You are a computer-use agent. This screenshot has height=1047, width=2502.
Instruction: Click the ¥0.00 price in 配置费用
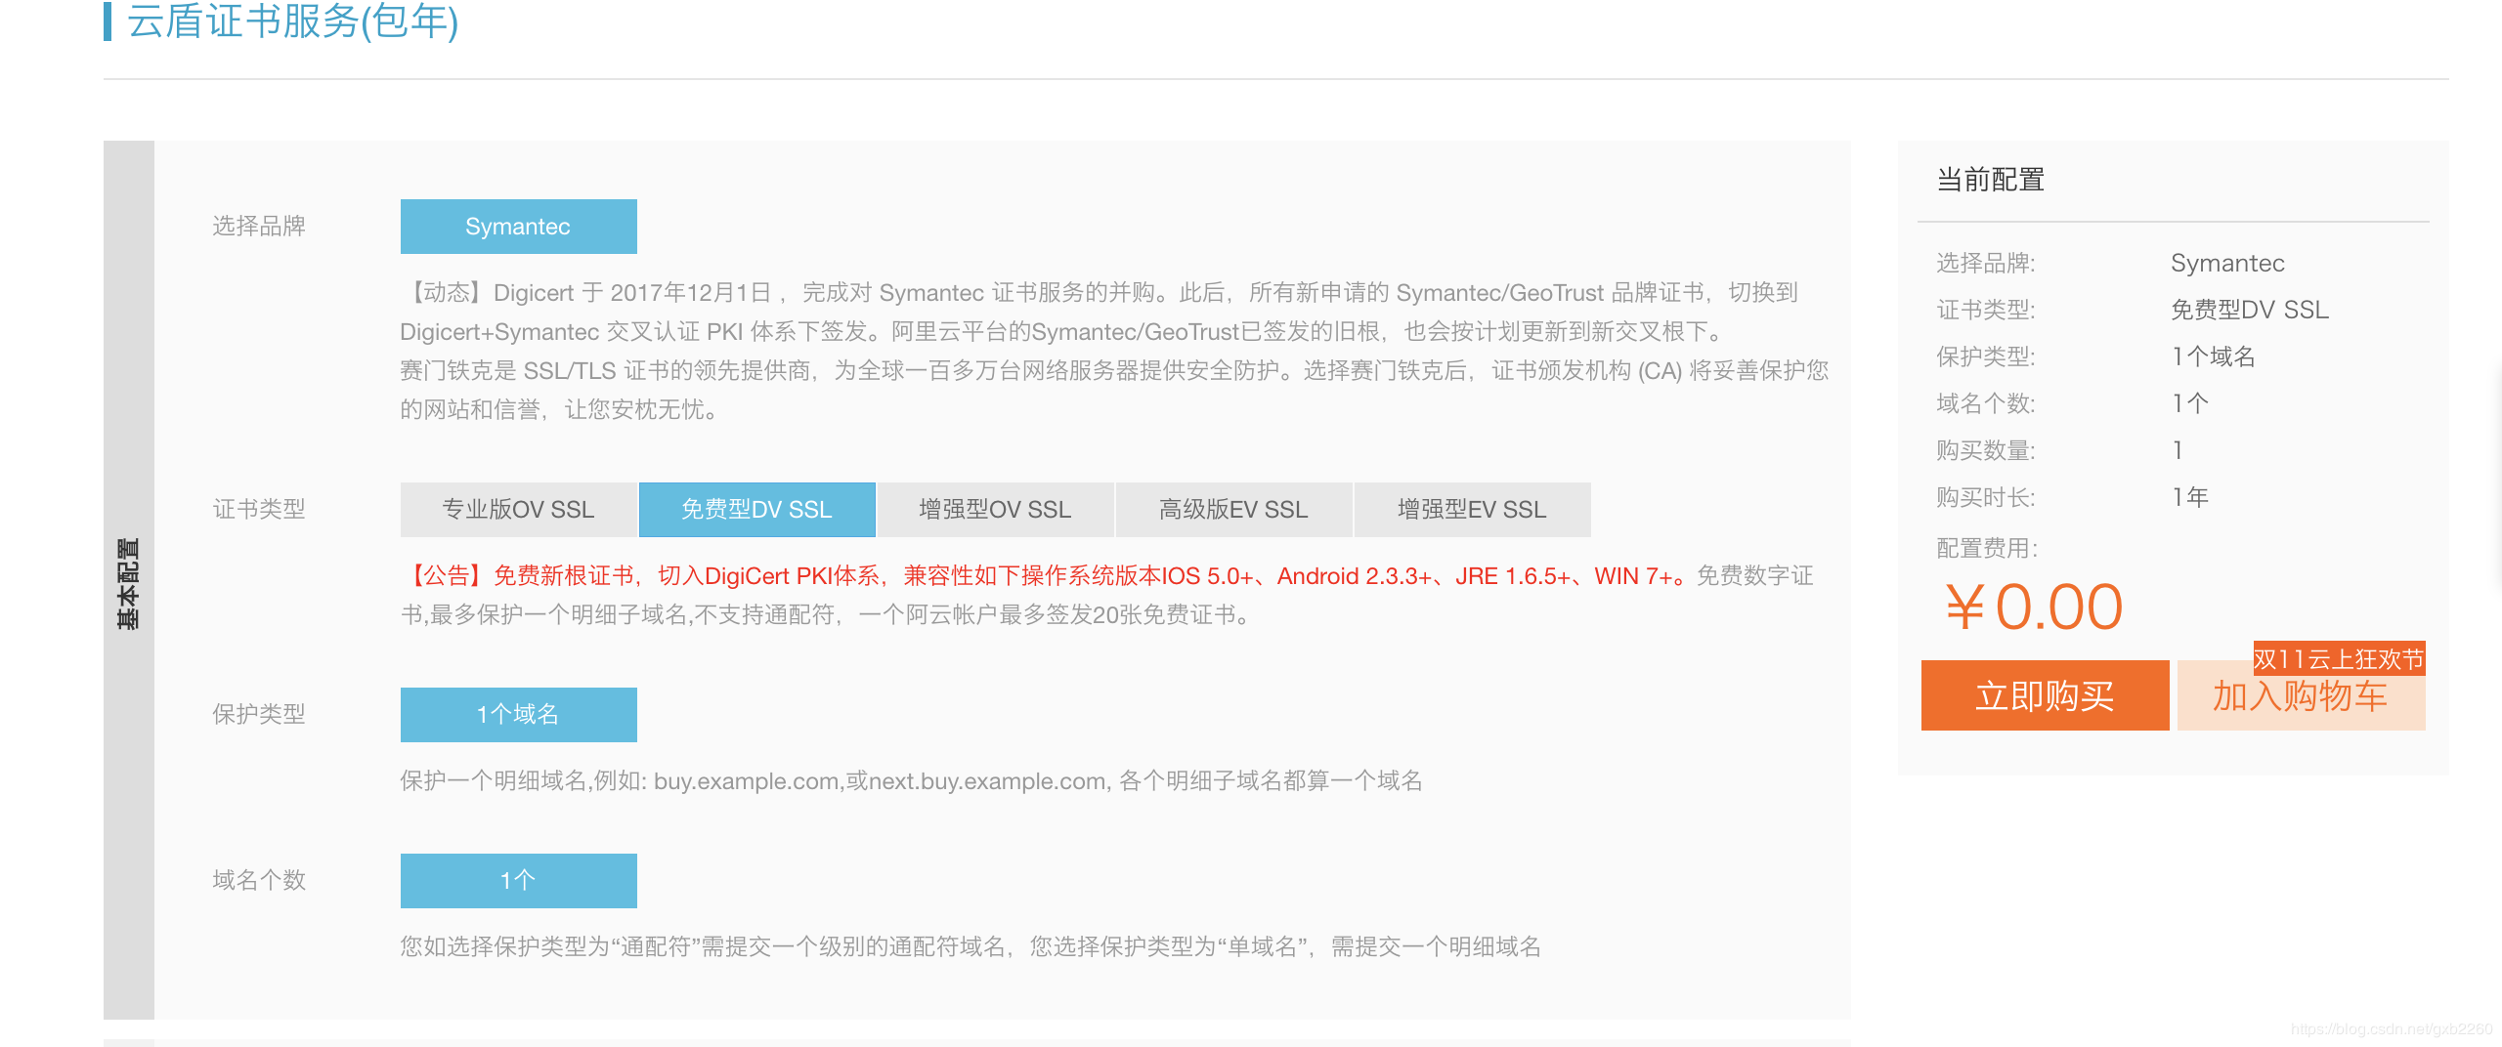2033,607
